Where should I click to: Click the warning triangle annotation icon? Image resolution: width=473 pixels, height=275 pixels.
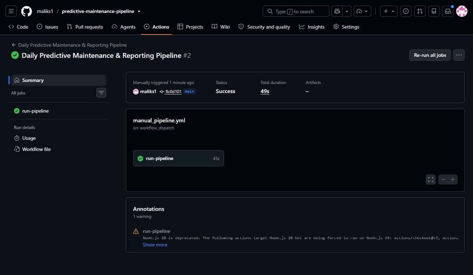[x=136, y=231]
